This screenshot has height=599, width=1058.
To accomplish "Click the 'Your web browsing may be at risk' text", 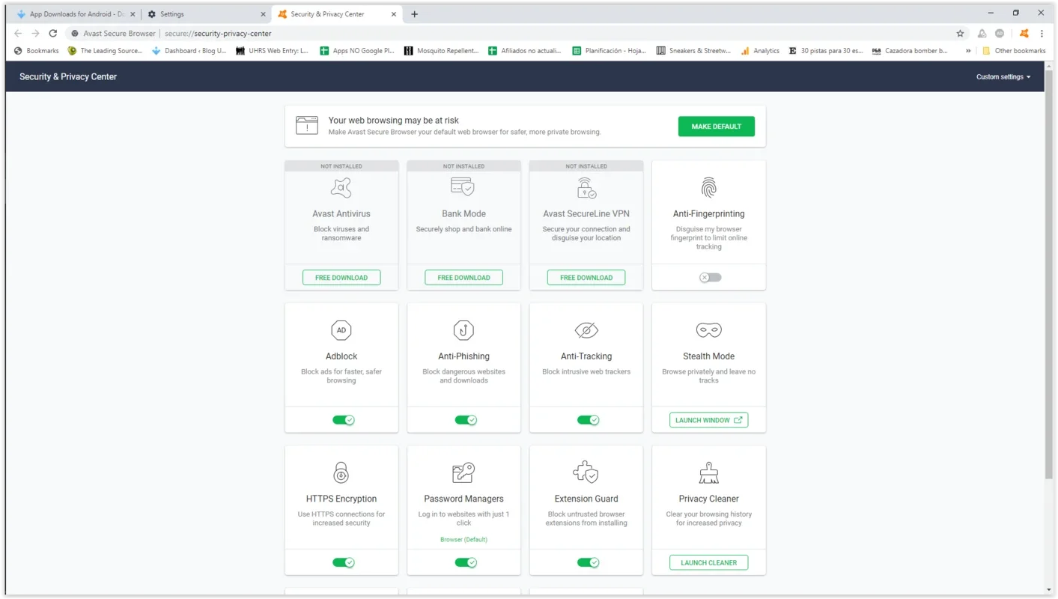I will pos(393,120).
